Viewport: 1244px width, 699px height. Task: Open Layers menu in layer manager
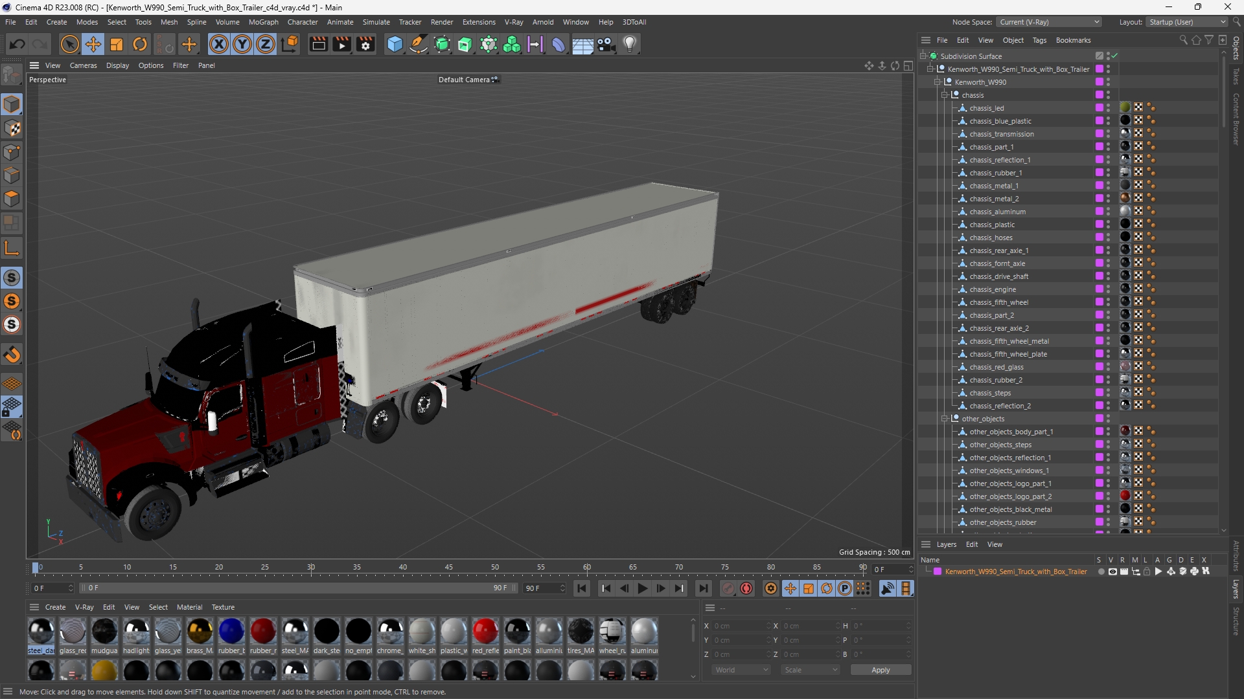click(946, 544)
